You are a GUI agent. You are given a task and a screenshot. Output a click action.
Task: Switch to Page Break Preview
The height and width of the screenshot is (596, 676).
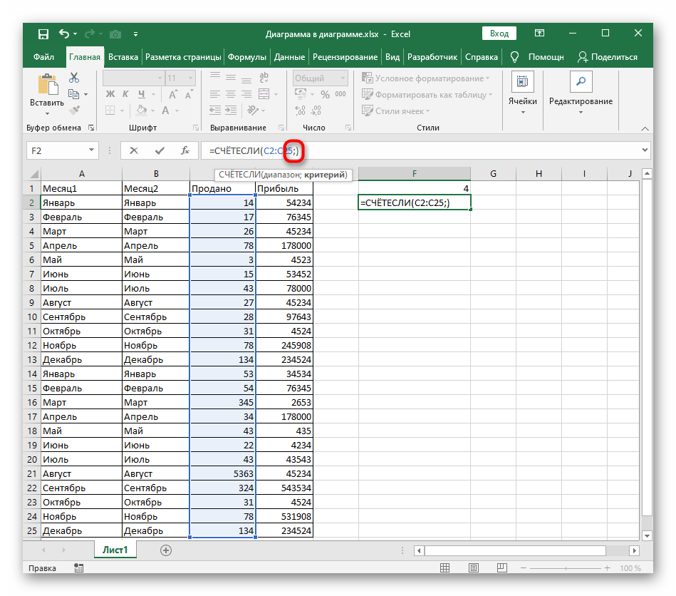click(501, 568)
